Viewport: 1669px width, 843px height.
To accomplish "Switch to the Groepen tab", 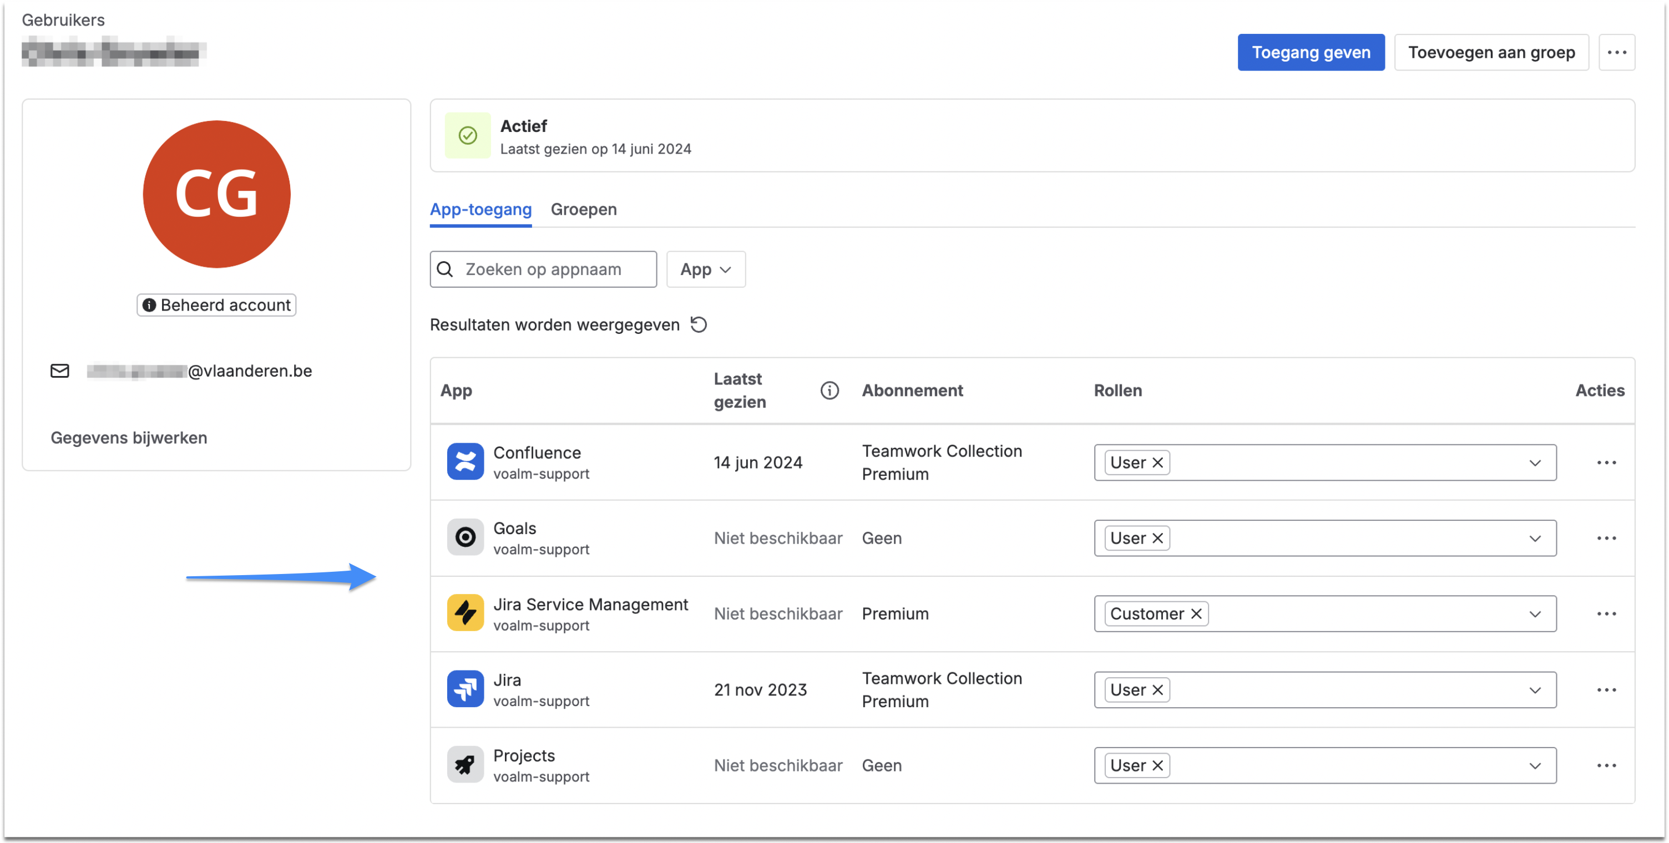I will click(x=583, y=209).
